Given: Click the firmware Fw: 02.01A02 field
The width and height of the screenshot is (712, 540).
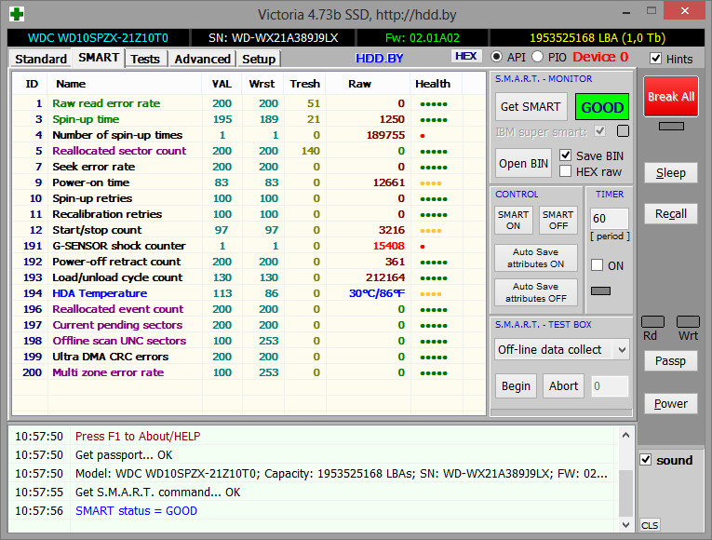Looking at the screenshot, I should 423,37.
